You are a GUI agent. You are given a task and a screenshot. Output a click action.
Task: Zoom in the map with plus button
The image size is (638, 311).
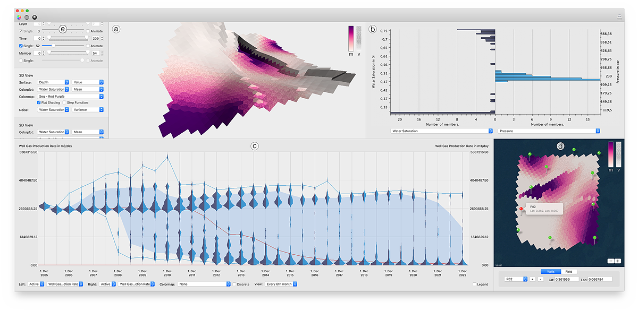(617, 261)
